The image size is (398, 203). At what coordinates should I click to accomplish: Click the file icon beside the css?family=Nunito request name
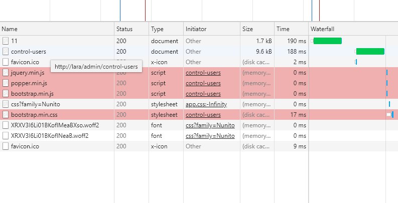click(x=5, y=104)
